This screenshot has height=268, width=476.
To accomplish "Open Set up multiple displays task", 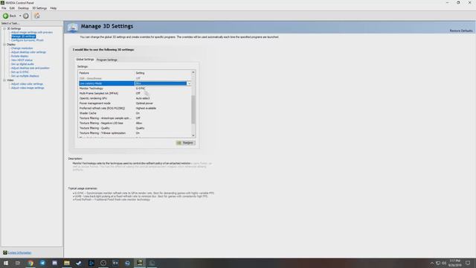I will point(25,76).
